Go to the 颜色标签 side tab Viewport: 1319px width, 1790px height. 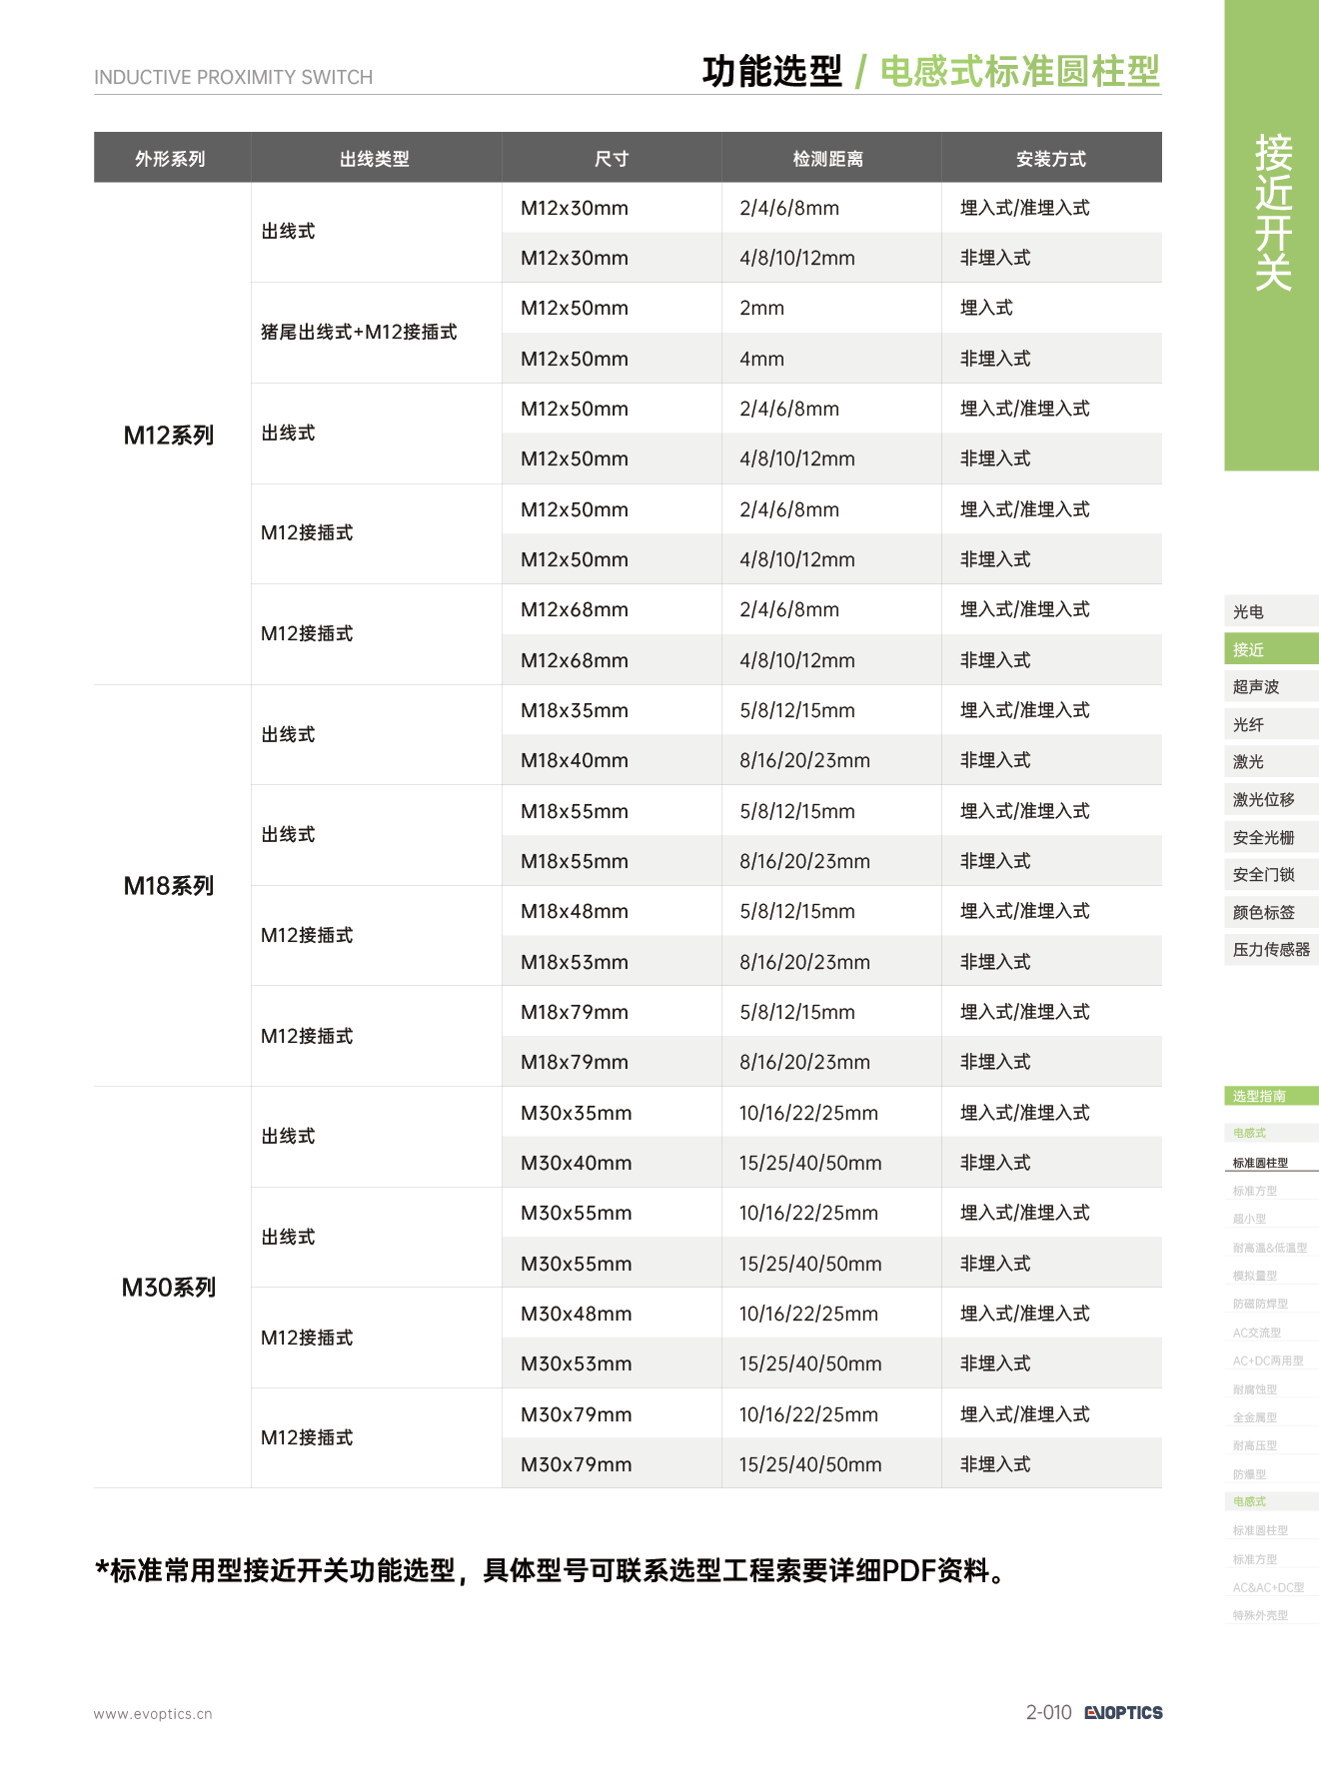(x=1271, y=912)
